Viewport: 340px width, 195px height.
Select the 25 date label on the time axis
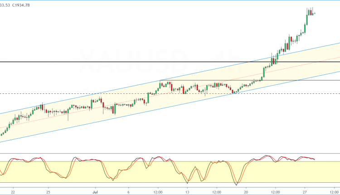pos(48,191)
